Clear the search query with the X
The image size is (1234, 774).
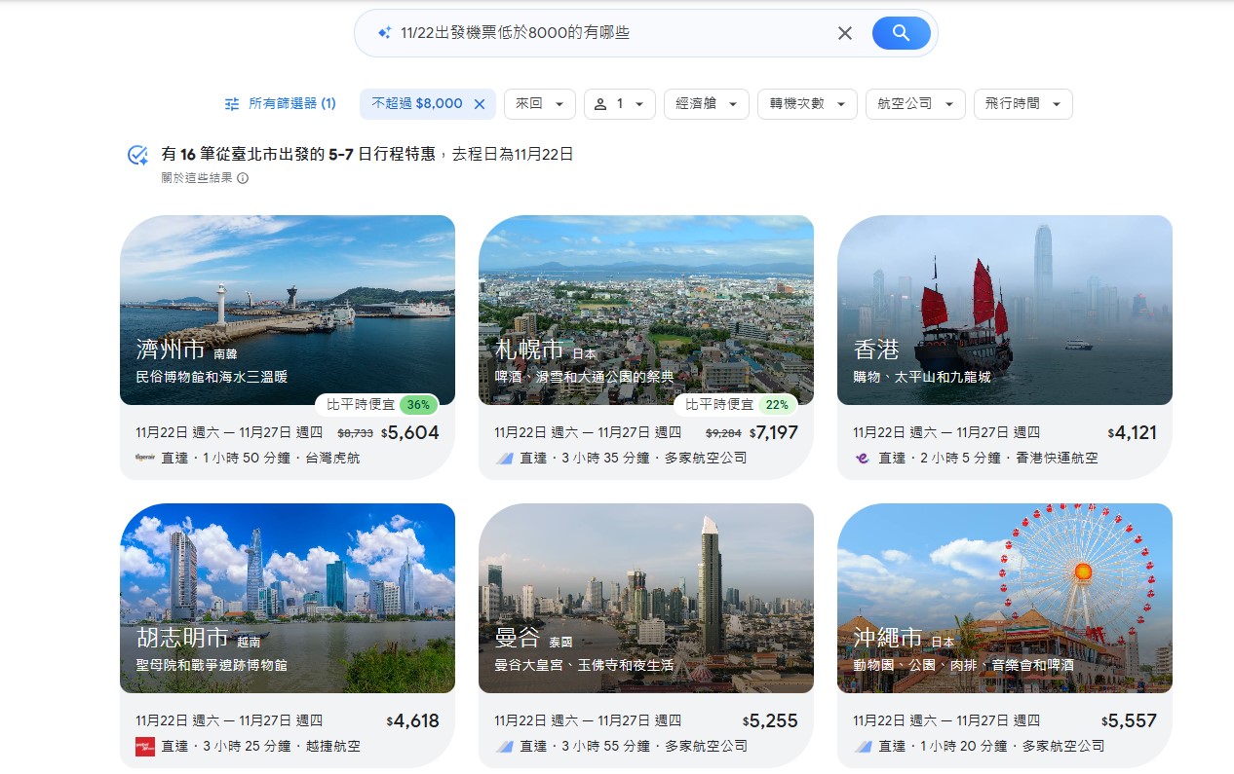coord(844,32)
